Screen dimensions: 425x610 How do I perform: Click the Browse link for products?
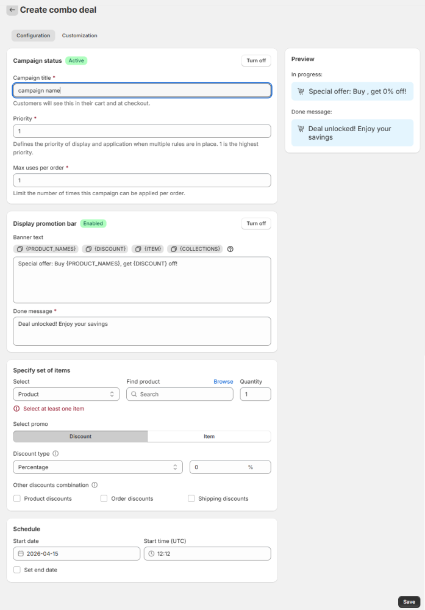click(x=223, y=382)
